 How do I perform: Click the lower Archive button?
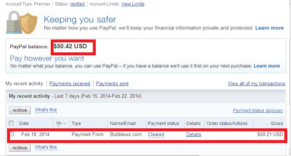coord(20,148)
